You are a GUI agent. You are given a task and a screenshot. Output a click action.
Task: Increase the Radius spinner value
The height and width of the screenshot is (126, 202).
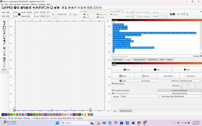[7, 72]
